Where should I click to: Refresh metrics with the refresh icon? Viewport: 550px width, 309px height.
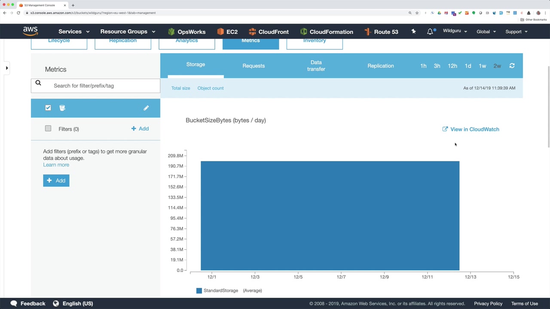tap(512, 66)
